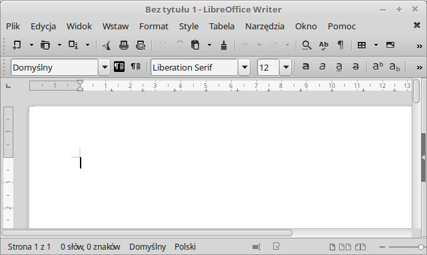Open the font name dropdown arrow
Viewport: 427px width, 255px height.
[x=244, y=67]
